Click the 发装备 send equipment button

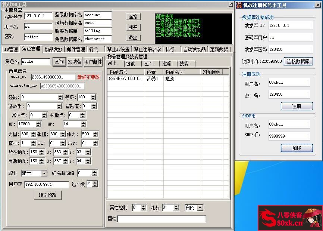click(x=74, y=62)
